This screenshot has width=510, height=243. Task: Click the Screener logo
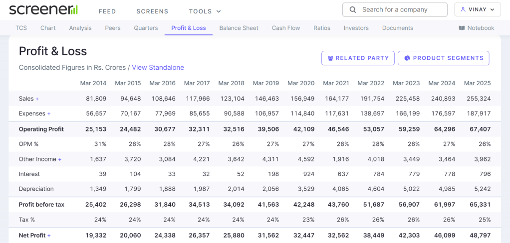(43, 10)
